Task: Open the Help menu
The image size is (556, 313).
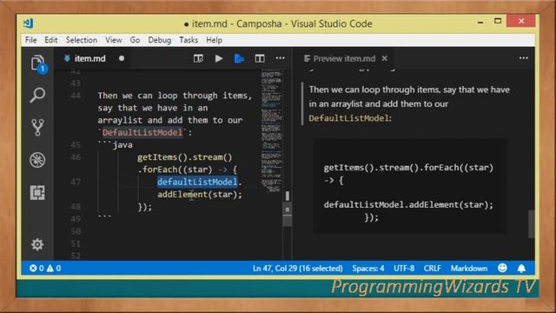Action: coord(215,40)
